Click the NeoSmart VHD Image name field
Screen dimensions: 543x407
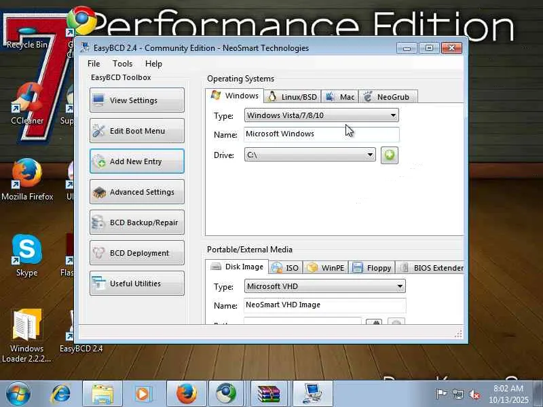325,305
